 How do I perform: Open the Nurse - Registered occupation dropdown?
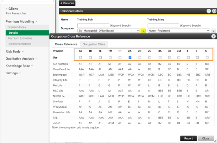[179, 31]
